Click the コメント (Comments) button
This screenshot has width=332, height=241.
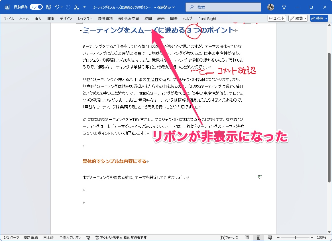click(x=276, y=18)
